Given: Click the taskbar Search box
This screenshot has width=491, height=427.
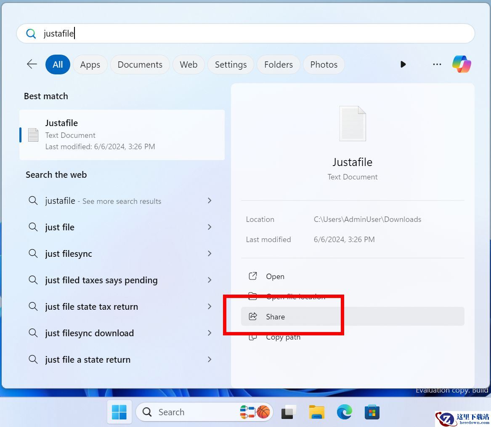Looking at the screenshot, I should [204, 412].
